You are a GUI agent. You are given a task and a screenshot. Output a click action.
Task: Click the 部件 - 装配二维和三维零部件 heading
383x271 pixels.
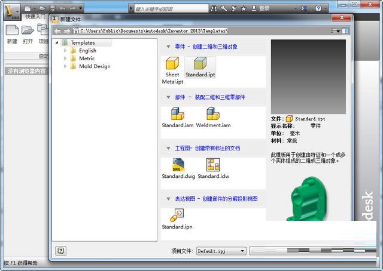[210, 97]
